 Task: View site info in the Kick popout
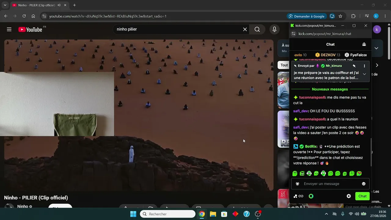(293, 34)
